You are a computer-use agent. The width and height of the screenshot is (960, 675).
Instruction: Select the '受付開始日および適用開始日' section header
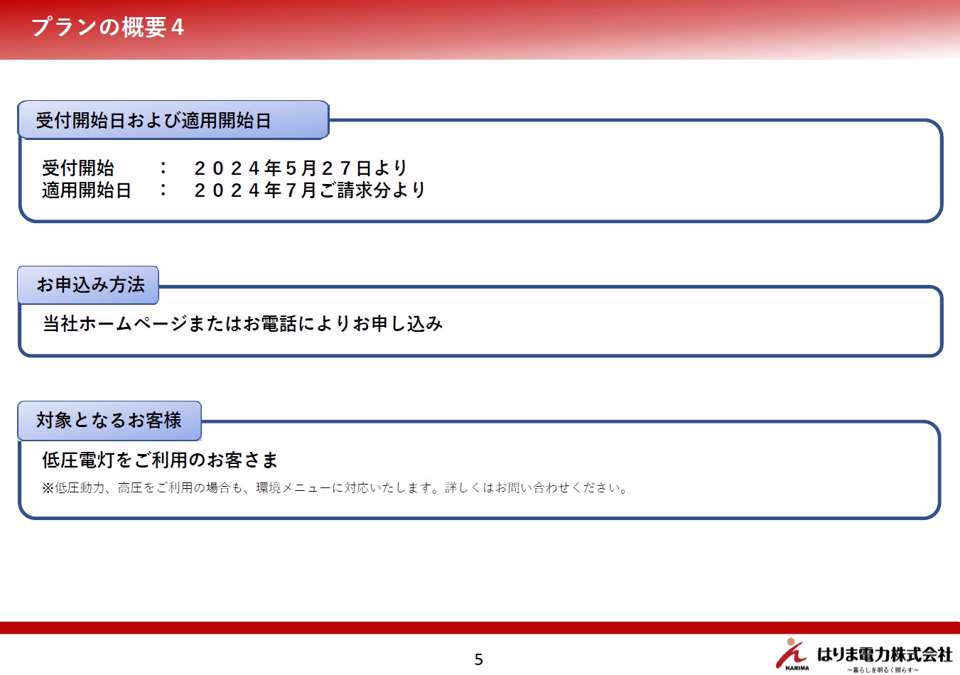pyautogui.click(x=173, y=120)
